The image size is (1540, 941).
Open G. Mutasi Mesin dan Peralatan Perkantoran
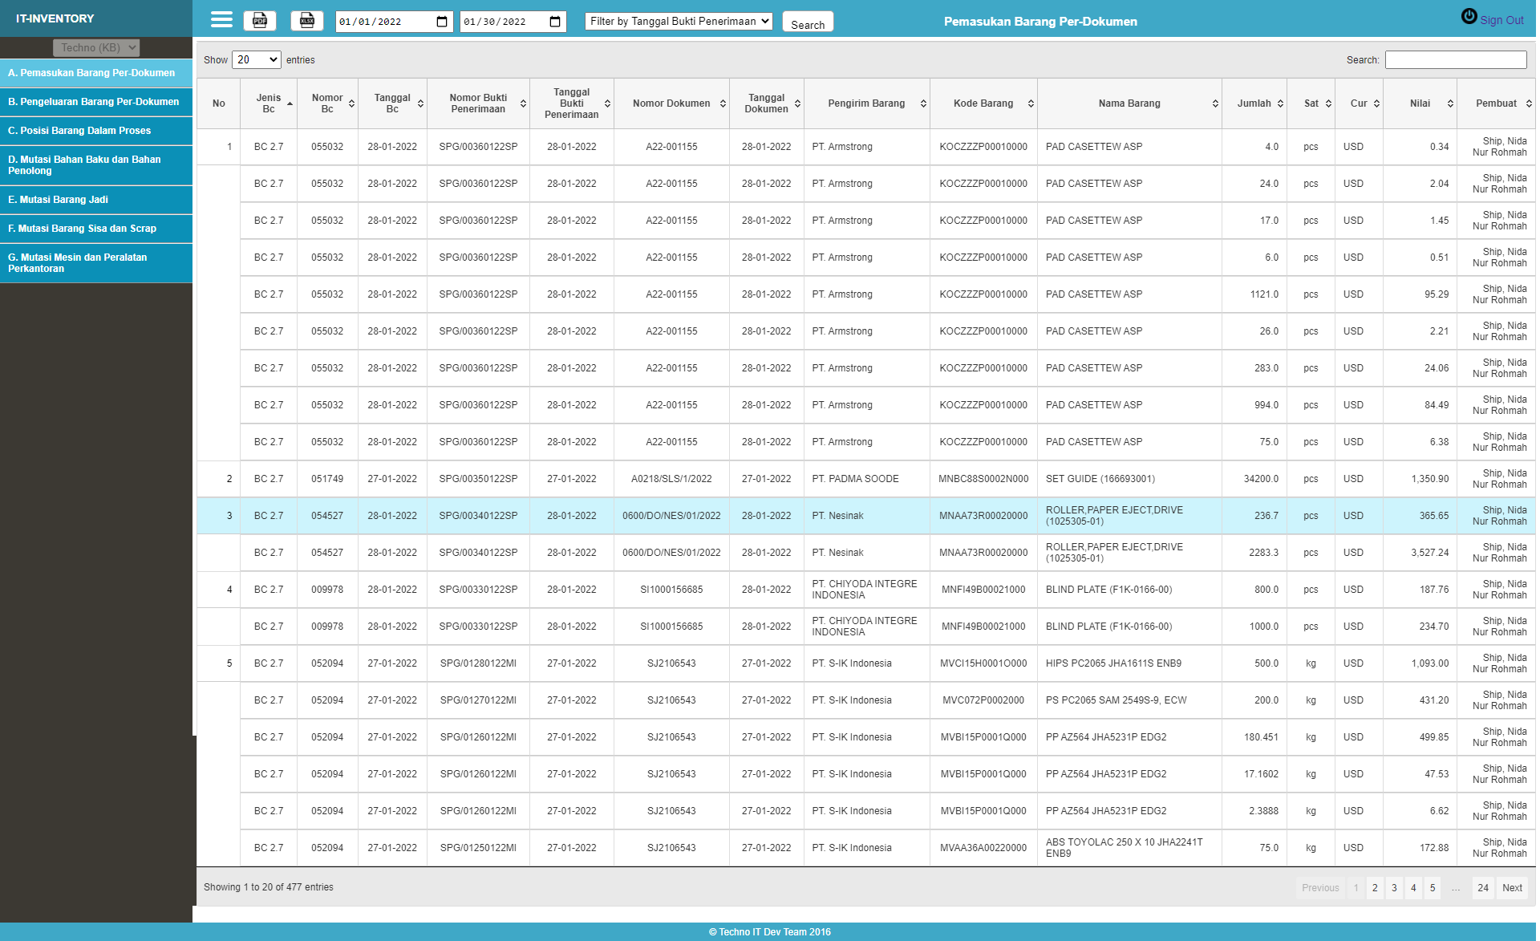pos(96,263)
